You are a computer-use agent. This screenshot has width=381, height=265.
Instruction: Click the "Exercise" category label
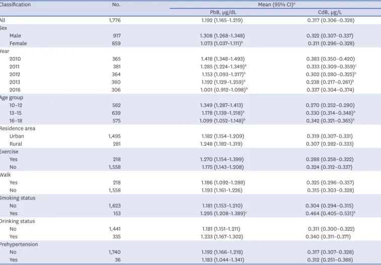point(9,152)
